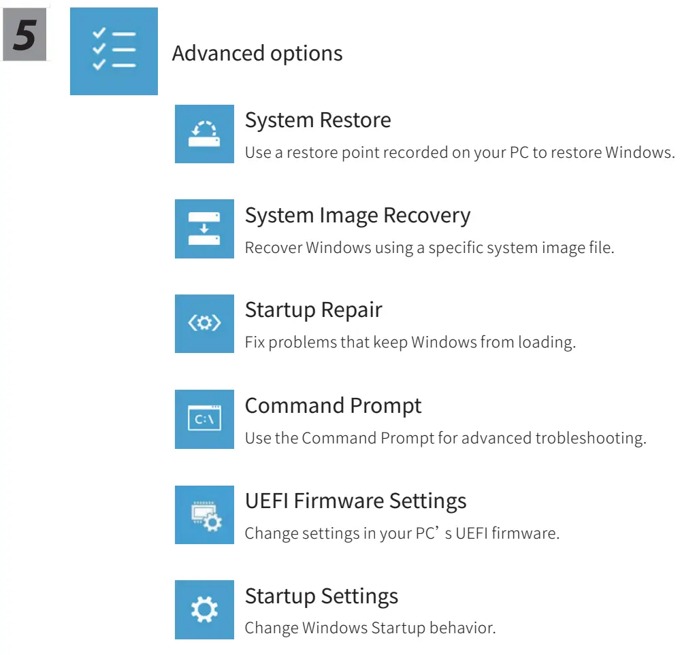Choose Startup Settings to change Windows behavior
Viewport: 697px width, 655px height.
[x=321, y=596]
